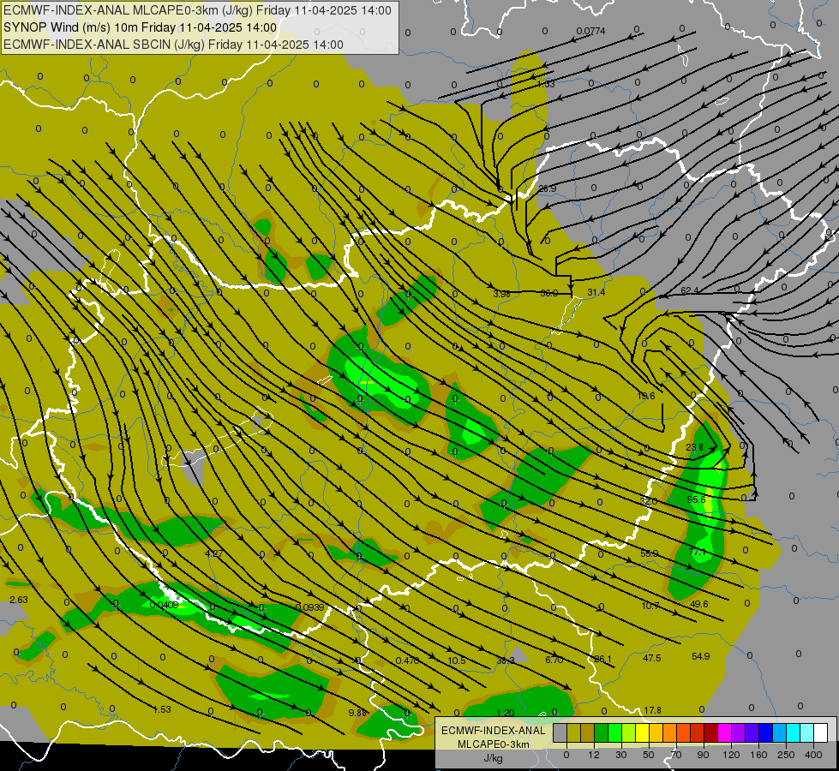Click the pure blue legend swatch

(766, 732)
